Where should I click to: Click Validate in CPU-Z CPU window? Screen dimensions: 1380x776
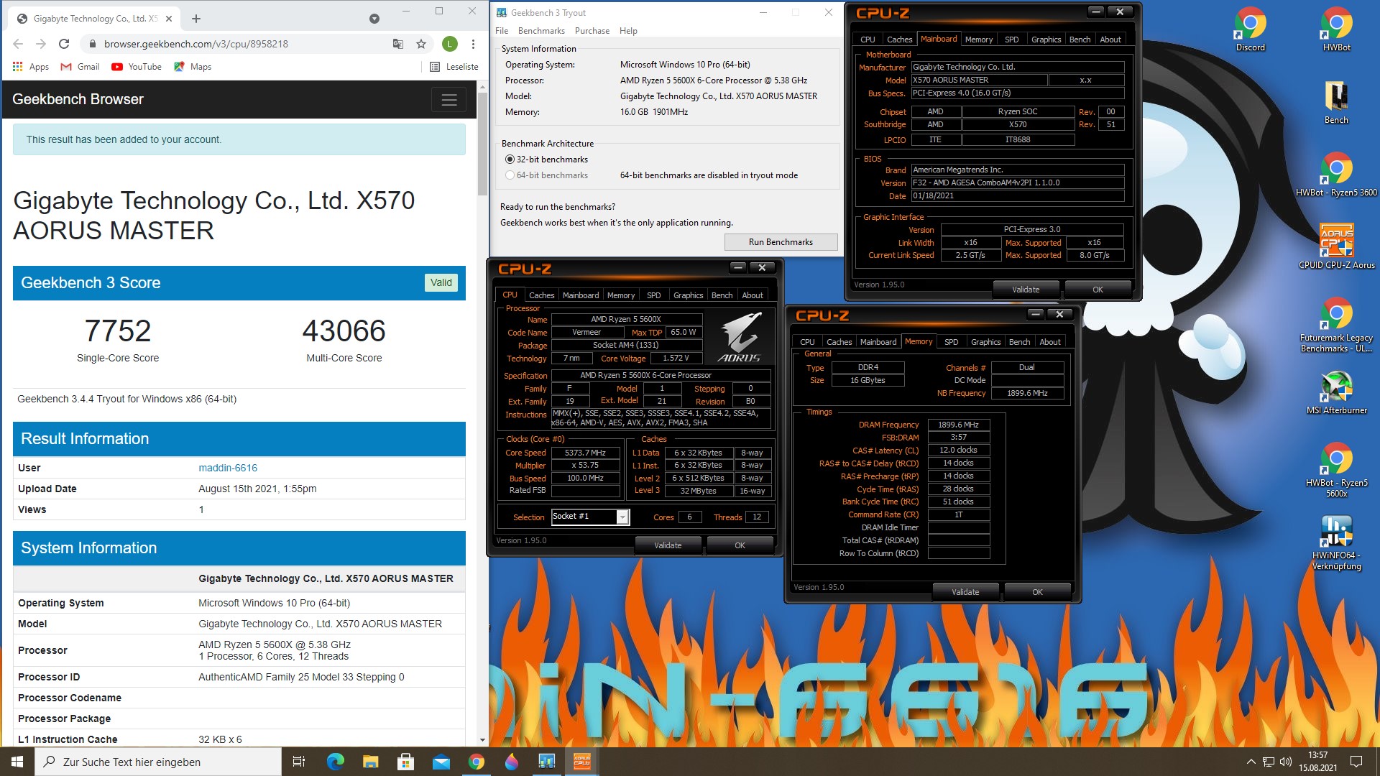(x=668, y=545)
